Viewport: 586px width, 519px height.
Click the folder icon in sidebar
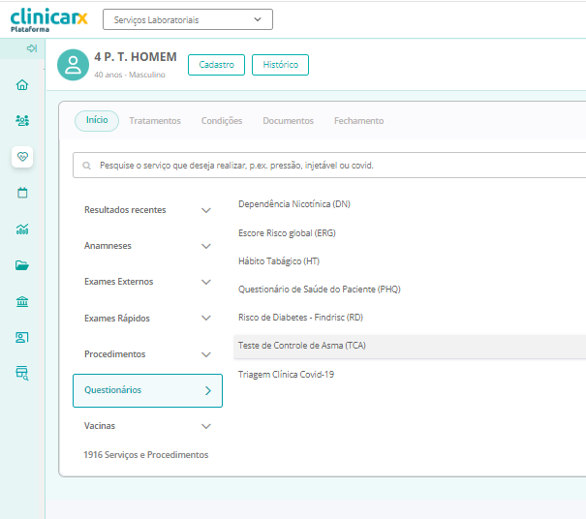(22, 265)
